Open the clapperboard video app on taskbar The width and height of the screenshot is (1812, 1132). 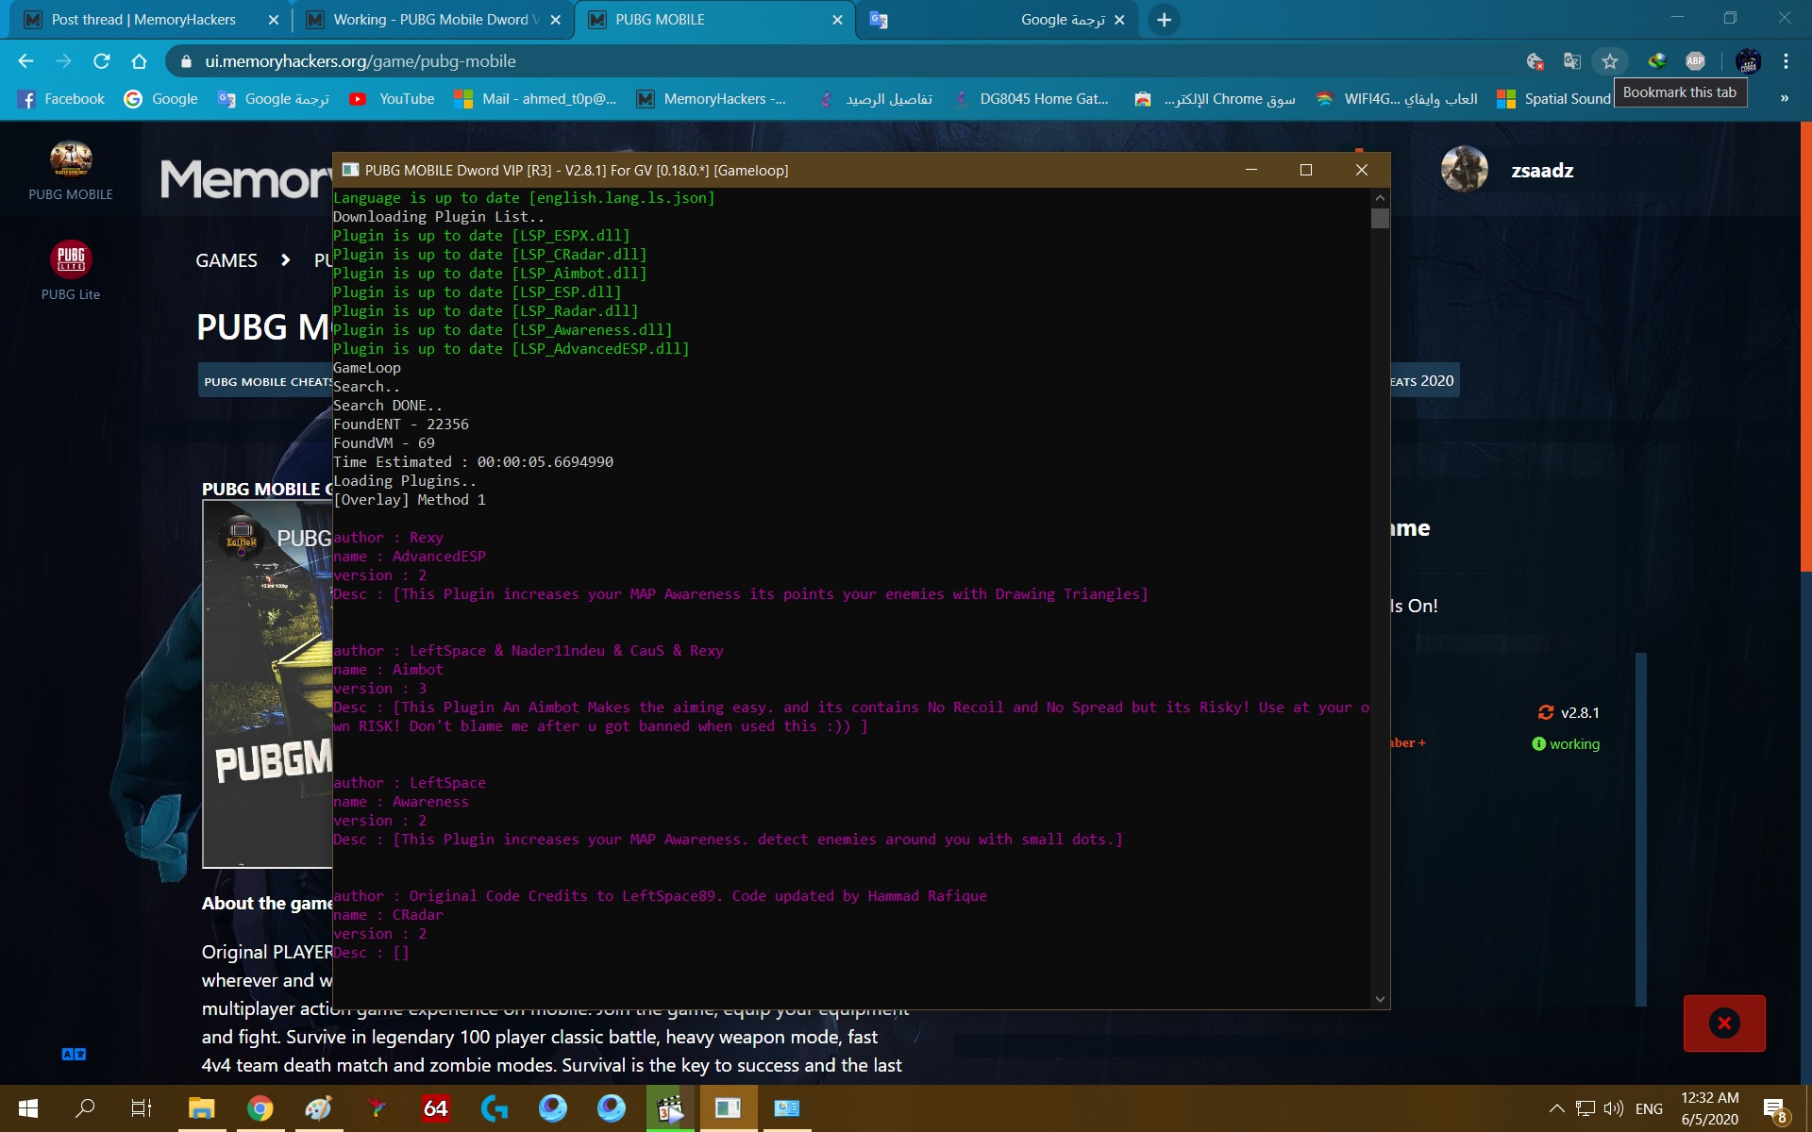[670, 1108]
